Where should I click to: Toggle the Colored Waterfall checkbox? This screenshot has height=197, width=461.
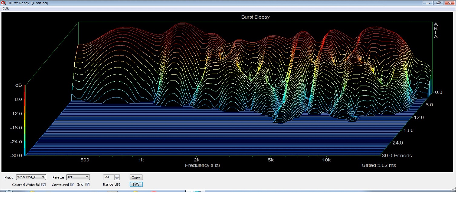(44, 184)
